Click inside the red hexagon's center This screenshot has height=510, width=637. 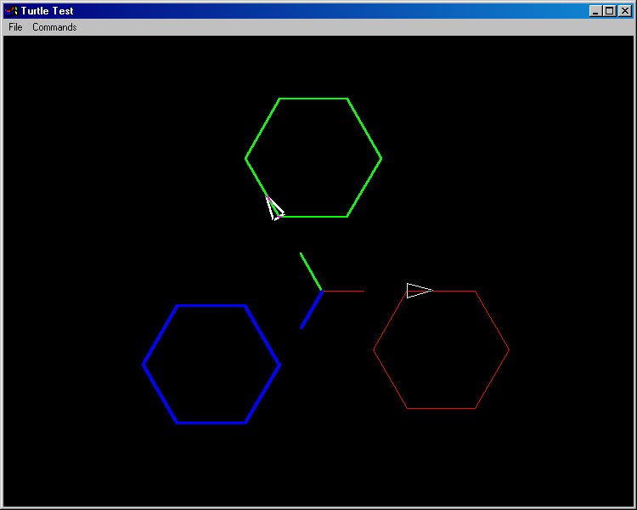click(x=442, y=349)
